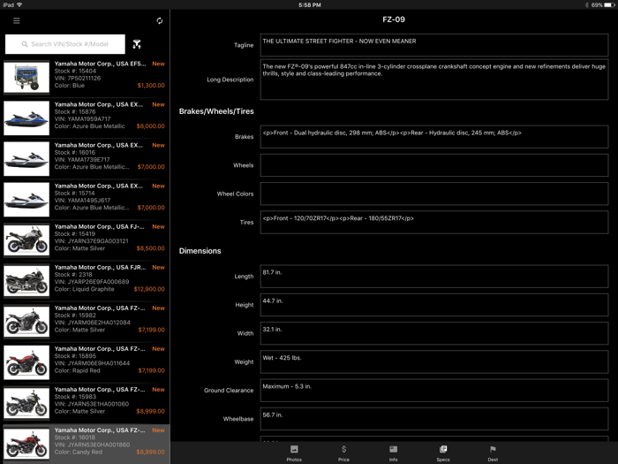
Task: Edit the Brakes field
Action: [x=434, y=136]
